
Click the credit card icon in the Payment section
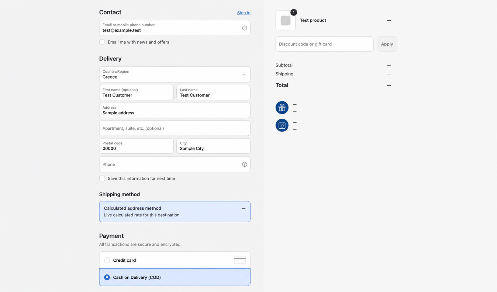pos(240,260)
